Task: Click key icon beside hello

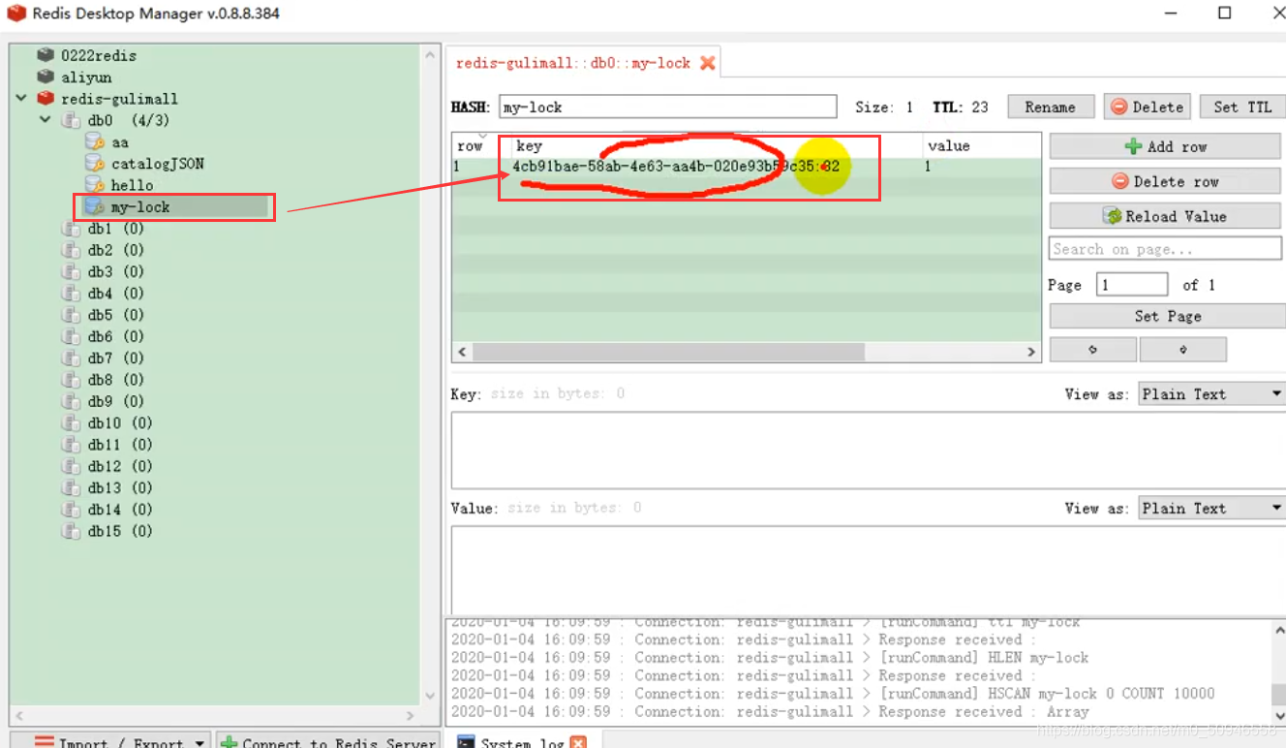Action: pyautogui.click(x=95, y=184)
